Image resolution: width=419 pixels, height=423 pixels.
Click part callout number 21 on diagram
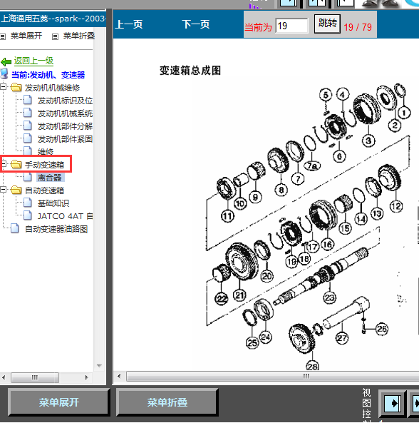click(x=240, y=295)
